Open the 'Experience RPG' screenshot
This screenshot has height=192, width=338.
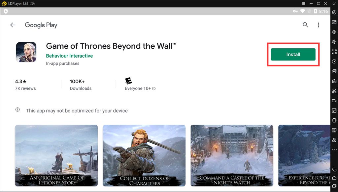(304, 156)
